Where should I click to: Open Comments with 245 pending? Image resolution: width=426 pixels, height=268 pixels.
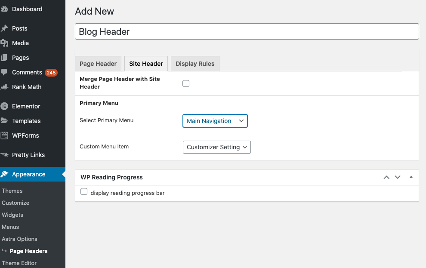(x=27, y=72)
